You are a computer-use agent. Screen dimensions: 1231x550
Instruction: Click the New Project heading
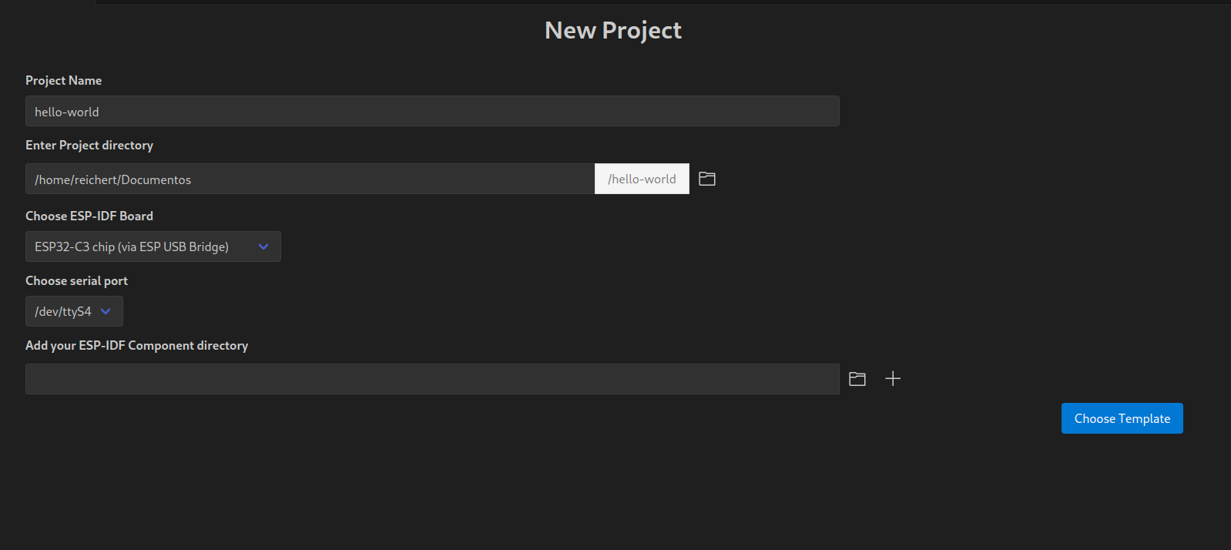click(613, 30)
